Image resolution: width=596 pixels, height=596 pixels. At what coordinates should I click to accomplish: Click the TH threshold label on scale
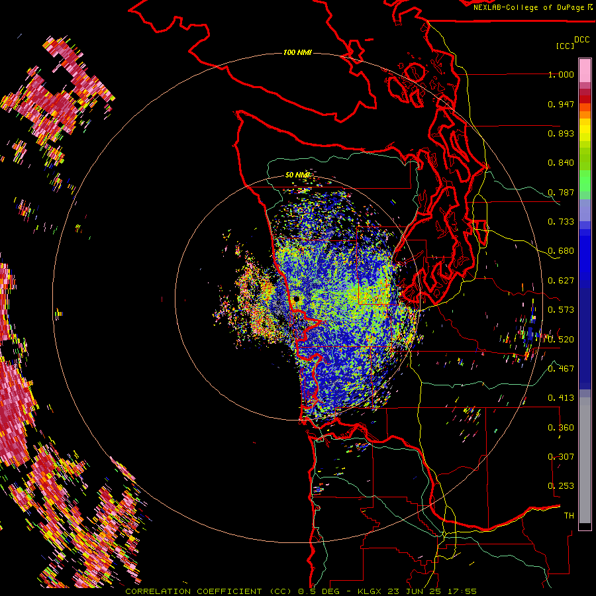point(569,516)
